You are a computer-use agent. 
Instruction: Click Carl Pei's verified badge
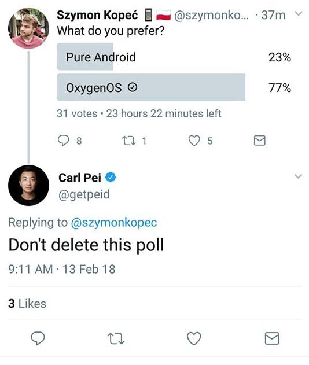point(111,178)
